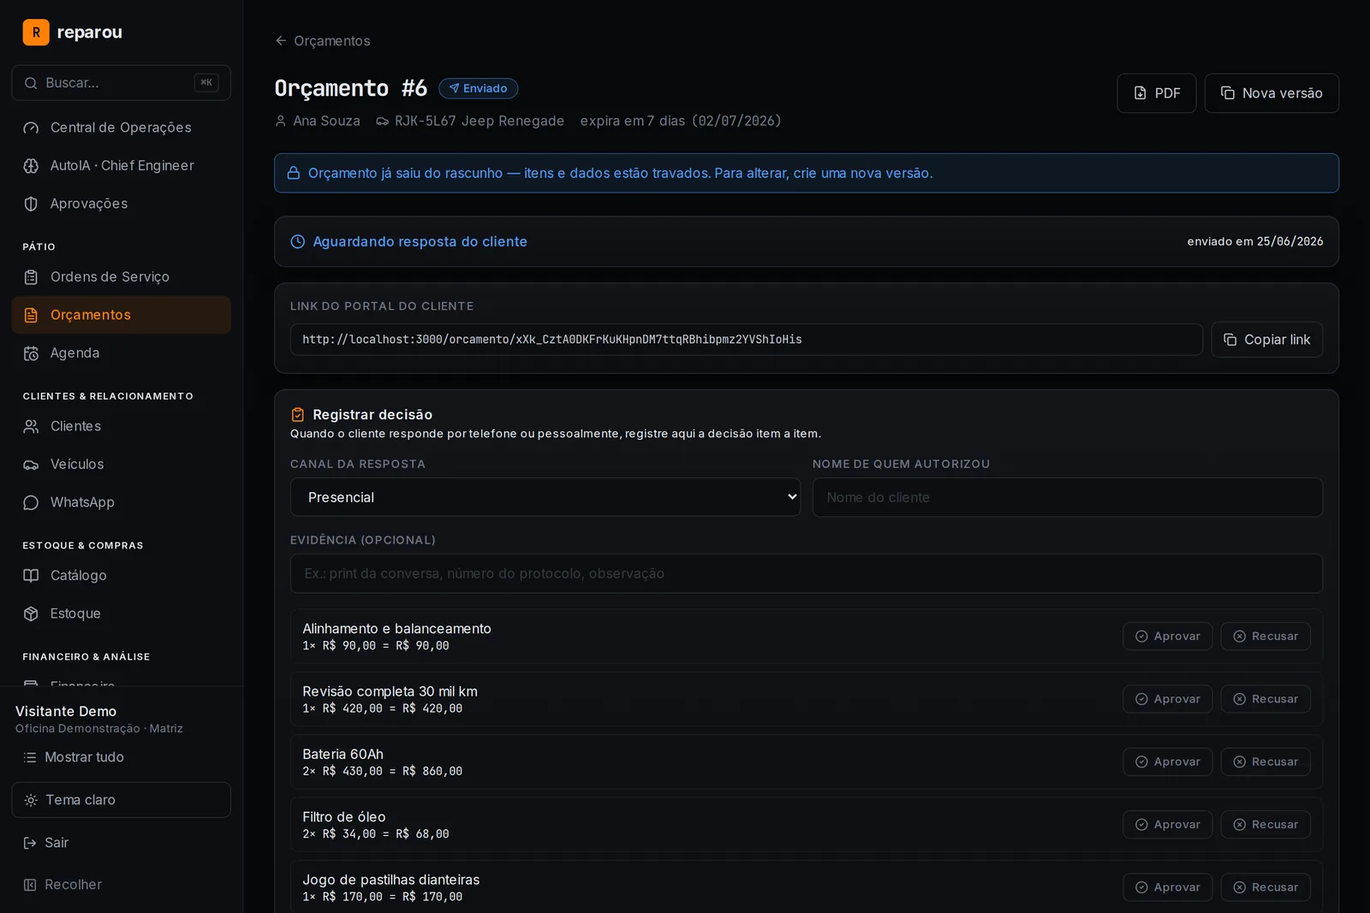
Task: Click the Estoque box icon
Action: coord(31,614)
